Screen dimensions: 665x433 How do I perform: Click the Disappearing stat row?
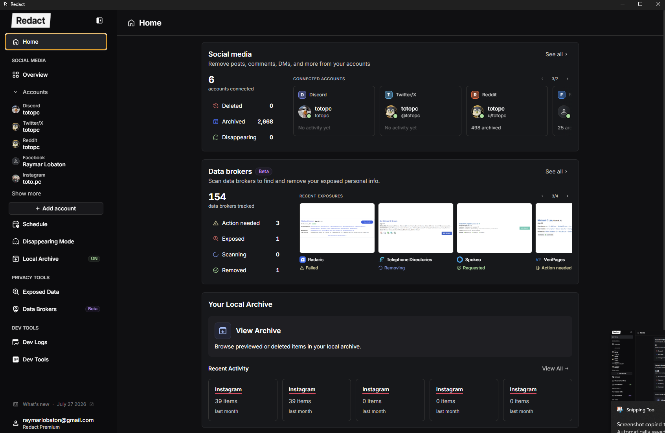(243, 137)
